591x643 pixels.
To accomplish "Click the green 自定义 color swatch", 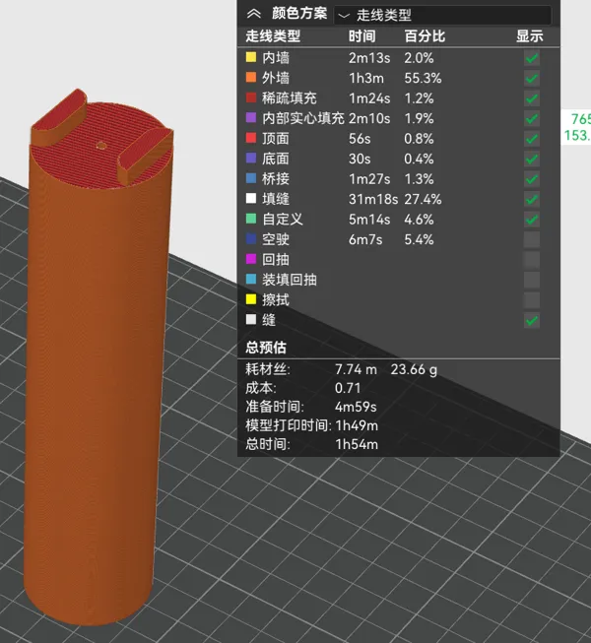I will tap(251, 219).
